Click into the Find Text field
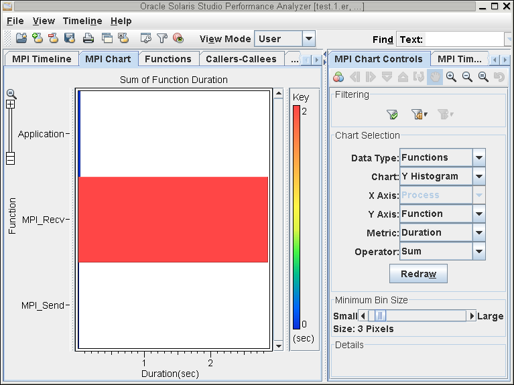514x385 pixels. tap(464, 40)
